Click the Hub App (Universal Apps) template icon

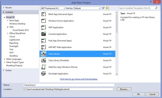tap(44, 41)
